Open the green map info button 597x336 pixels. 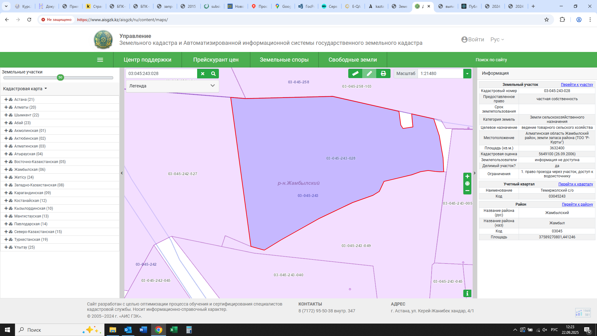(x=467, y=293)
